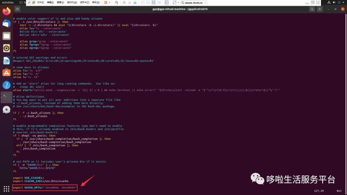Open the volume icon in the top bar
The height and width of the screenshot is (195, 347).
(x=334, y=3)
